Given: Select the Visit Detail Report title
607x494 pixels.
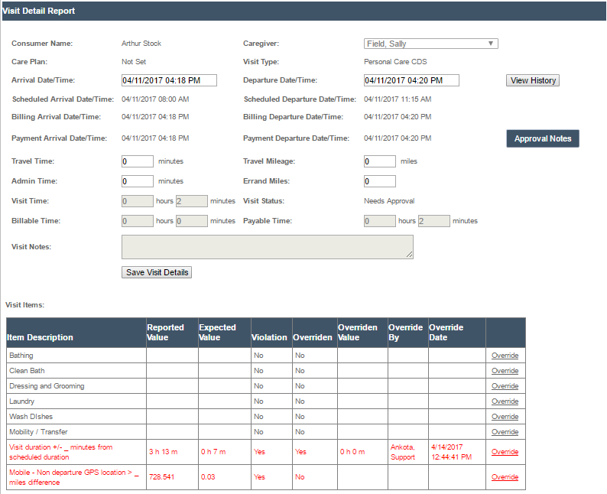Looking at the screenshot, I should pyautogui.click(x=39, y=11).
